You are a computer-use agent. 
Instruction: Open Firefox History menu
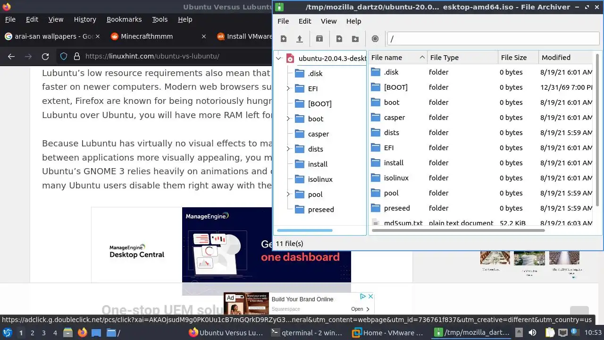pyautogui.click(x=85, y=19)
